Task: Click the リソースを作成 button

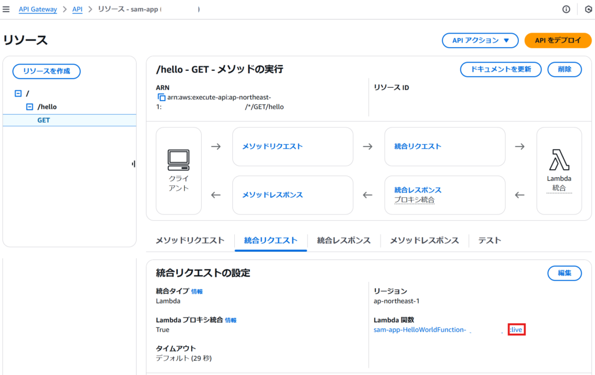Action: pos(46,71)
